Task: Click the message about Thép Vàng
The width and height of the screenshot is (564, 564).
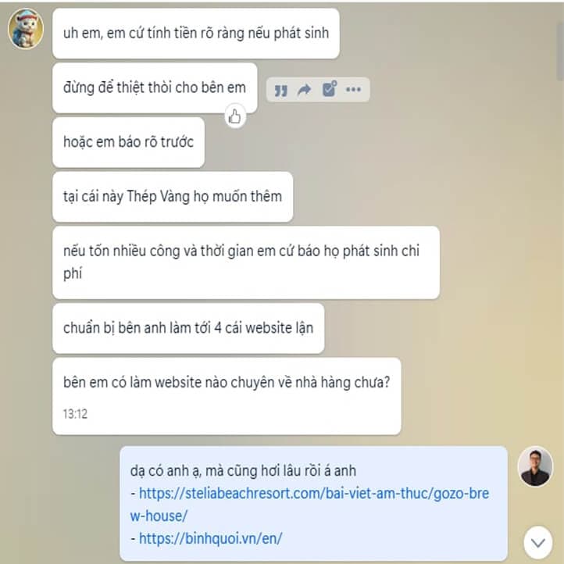Action: 173,197
